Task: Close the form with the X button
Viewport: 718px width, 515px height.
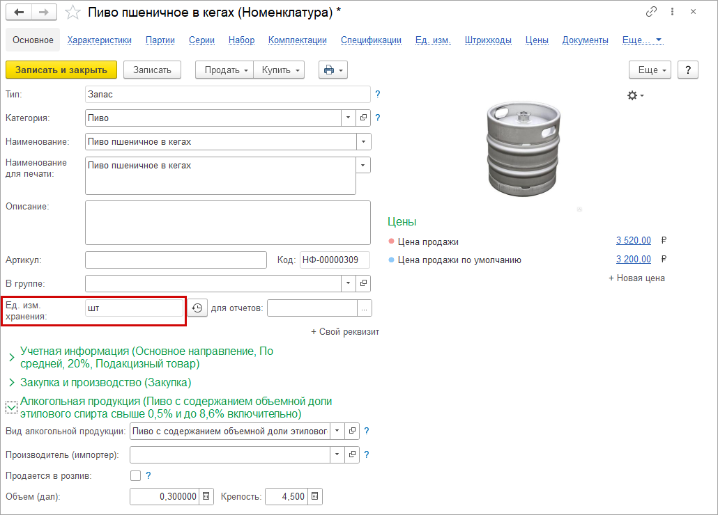Action: pos(694,12)
